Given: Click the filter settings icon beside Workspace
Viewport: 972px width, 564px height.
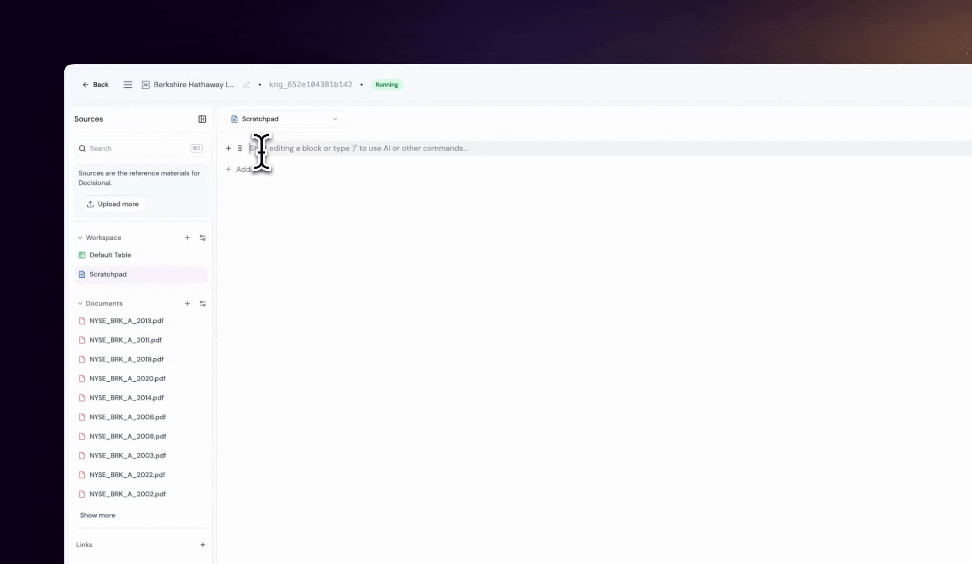Looking at the screenshot, I should point(203,238).
